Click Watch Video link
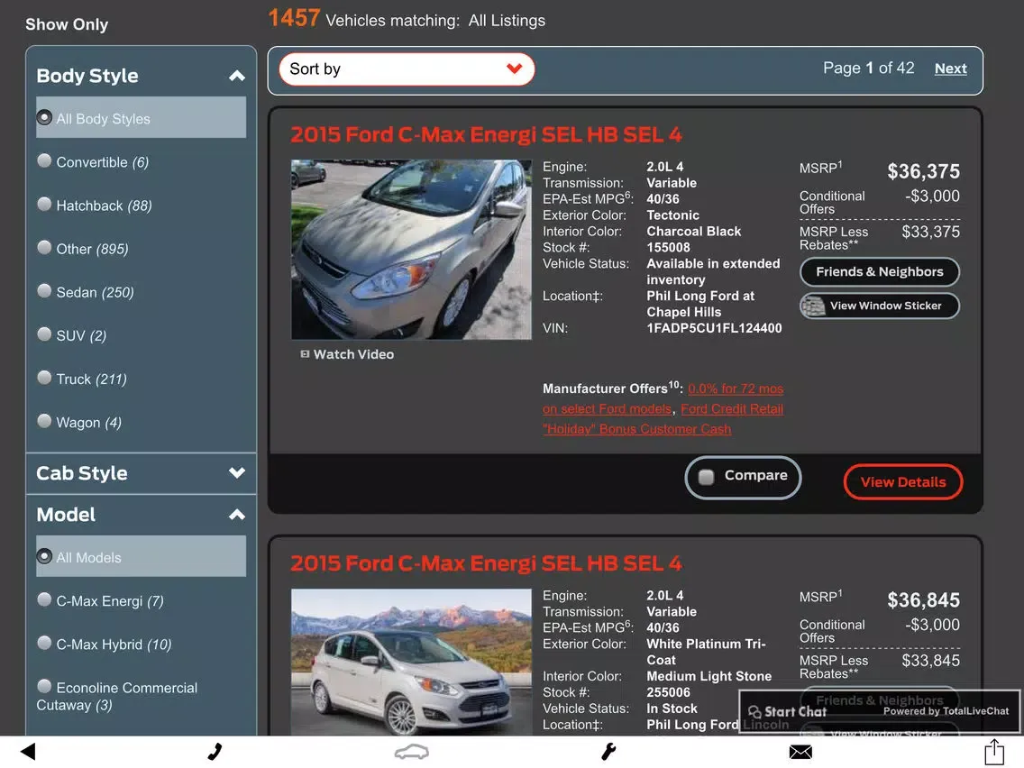Viewport: 1024px width, 768px height. (353, 354)
